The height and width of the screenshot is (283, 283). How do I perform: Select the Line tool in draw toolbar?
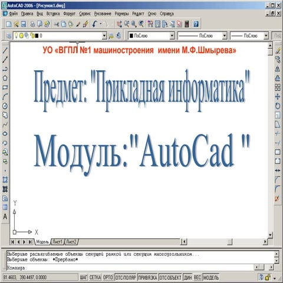(x=5, y=50)
